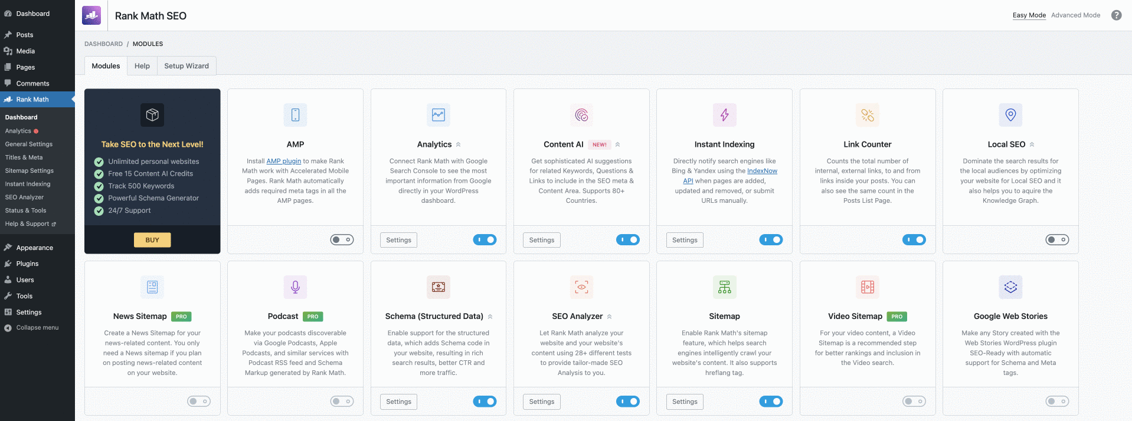Toggle the disabled News Sitemap PRO switch
The image size is (1132, 421).
pos(199,402)
